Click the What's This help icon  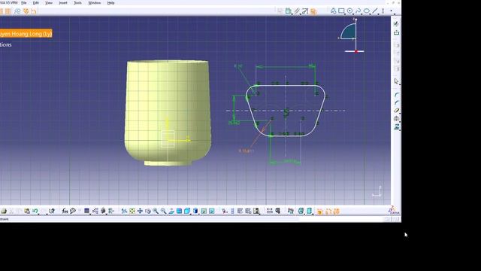(x=52, y=211)
